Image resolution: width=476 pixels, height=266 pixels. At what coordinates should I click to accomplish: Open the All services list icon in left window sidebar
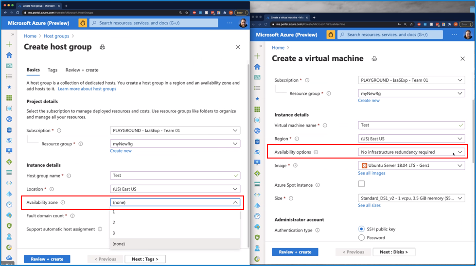click(9, 76)
